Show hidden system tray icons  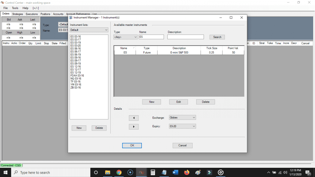coord(268,172)
